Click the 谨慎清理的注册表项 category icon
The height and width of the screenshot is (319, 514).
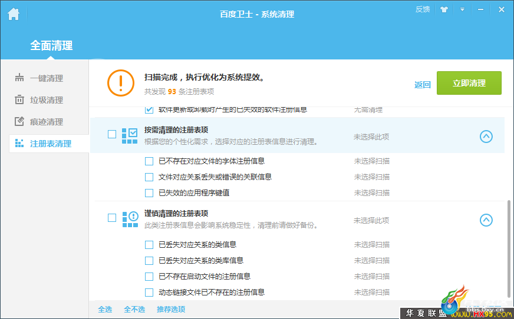pos(130,219)
